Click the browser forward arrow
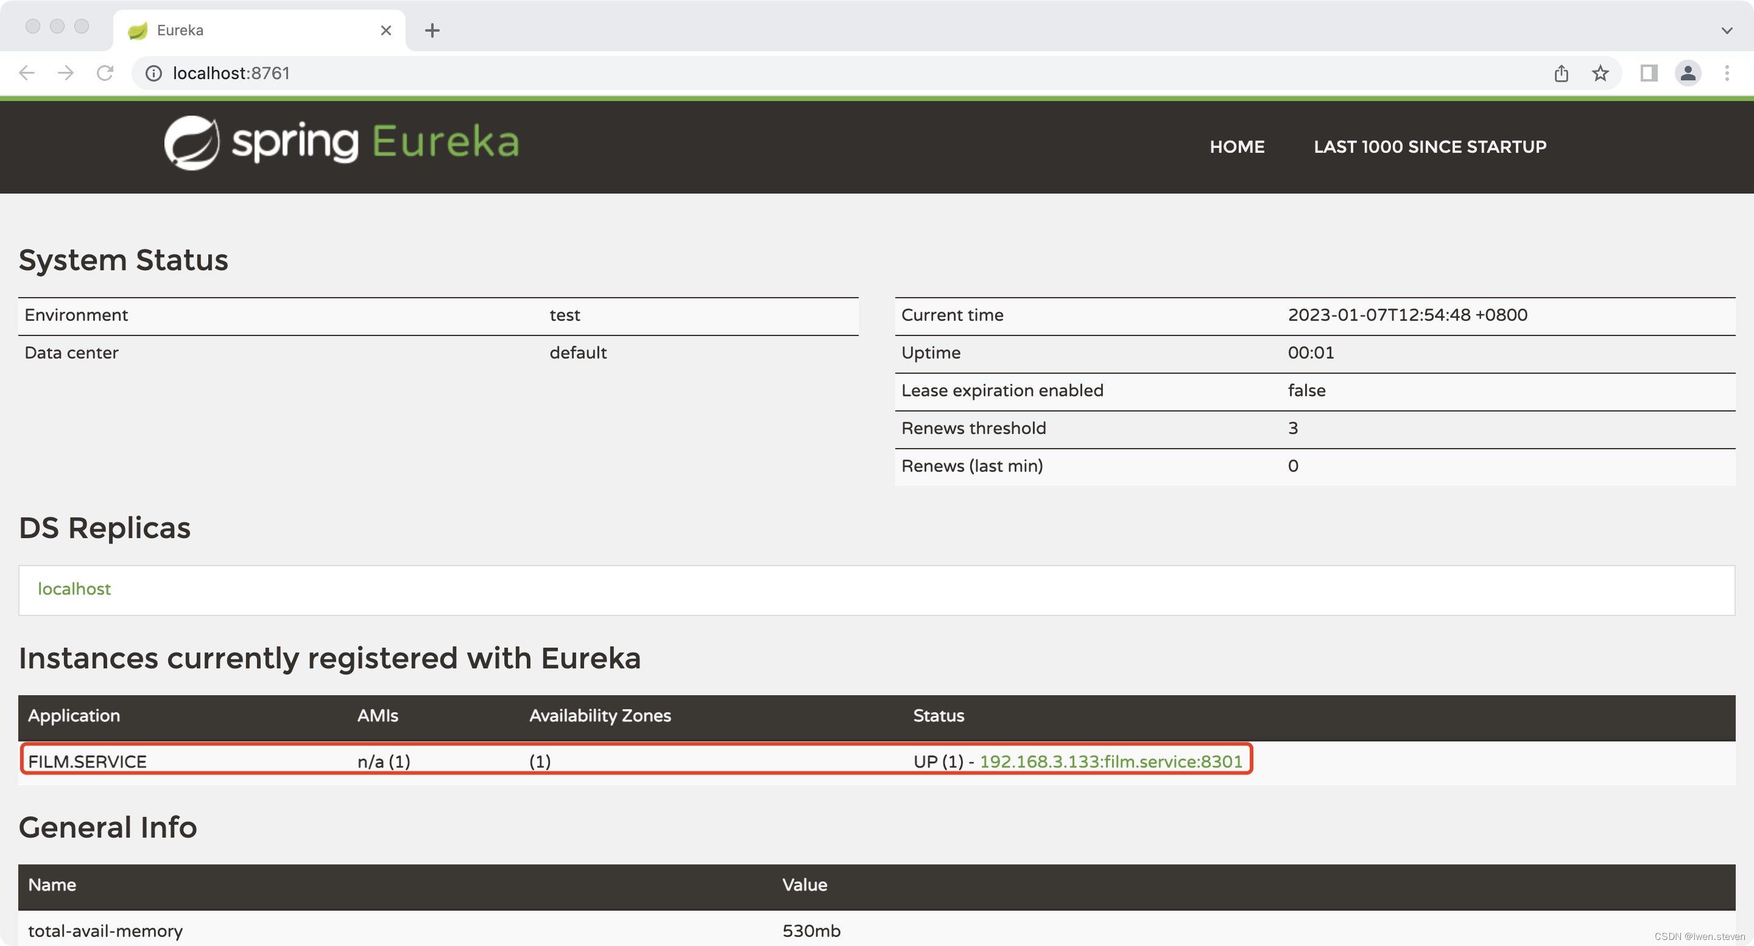Image resolution: width=1754 pixels, height=946 pixels. pyautogui.click(x=65, y=73)
